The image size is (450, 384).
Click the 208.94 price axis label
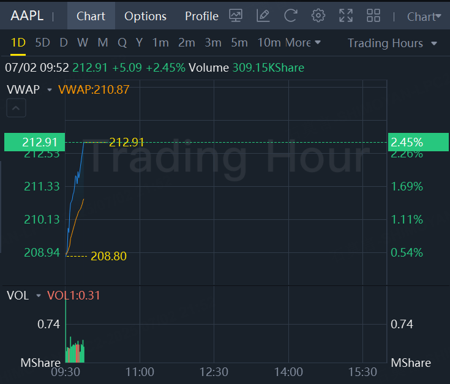pos(42,252)
